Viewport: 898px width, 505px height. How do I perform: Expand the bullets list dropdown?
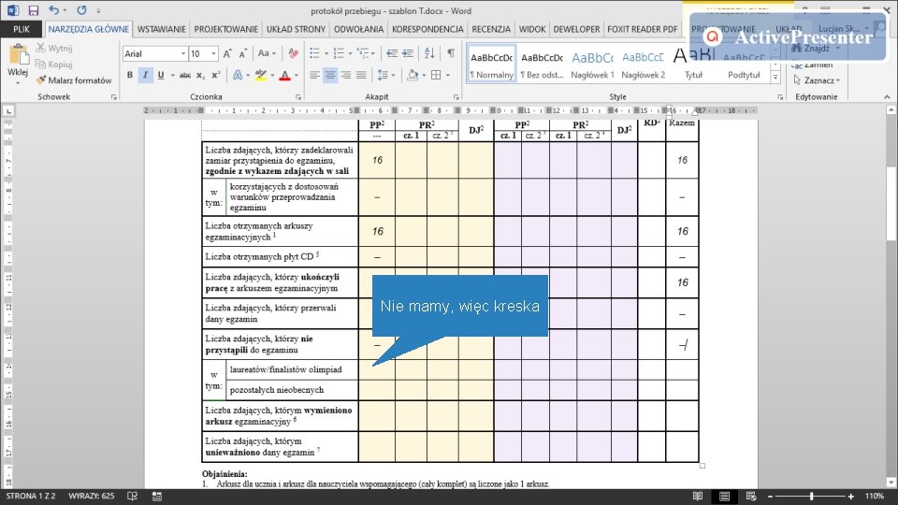326,54
